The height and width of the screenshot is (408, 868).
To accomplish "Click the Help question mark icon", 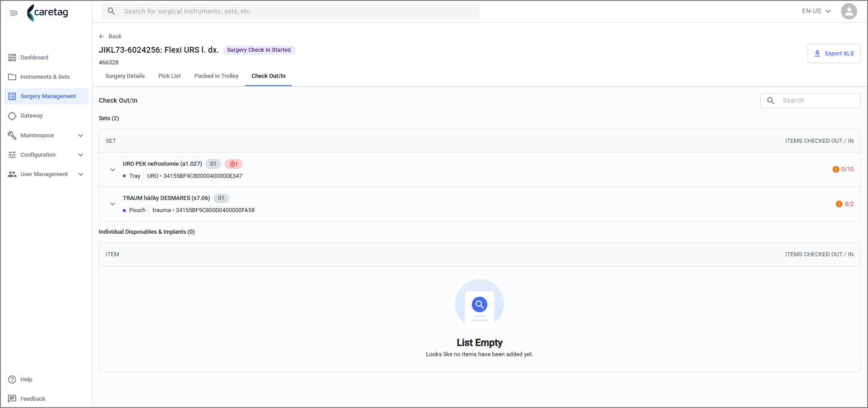I will 12,380.
